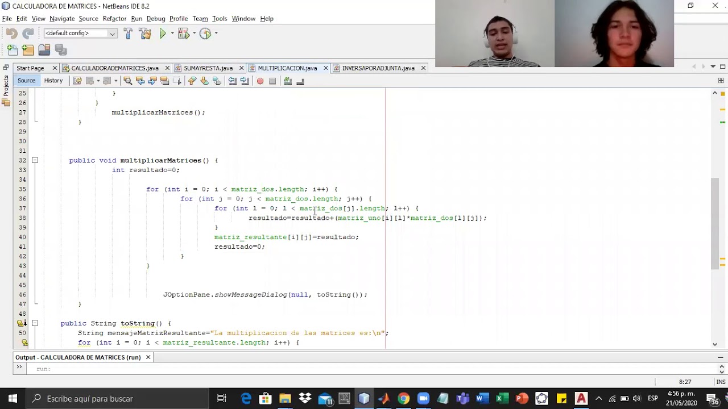Click the Clean and Build Project icon
Viewport: 728px width, 409px height.
point(145,34)
